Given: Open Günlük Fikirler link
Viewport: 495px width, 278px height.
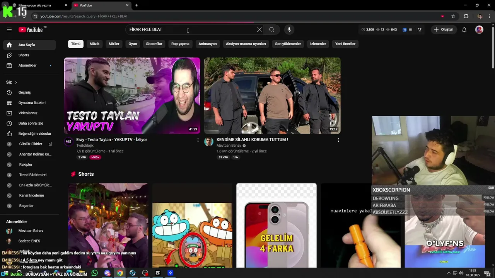Looking at the screenshot, I should pyautogui.click(x=29, y=144).
